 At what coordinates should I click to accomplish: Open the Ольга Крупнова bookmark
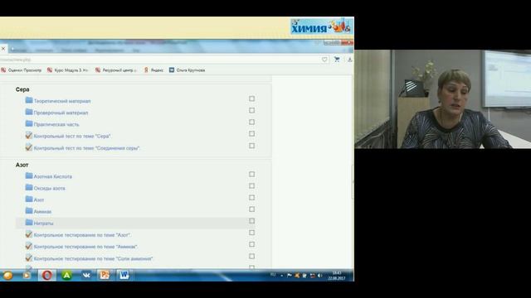[x=187, y=70]
